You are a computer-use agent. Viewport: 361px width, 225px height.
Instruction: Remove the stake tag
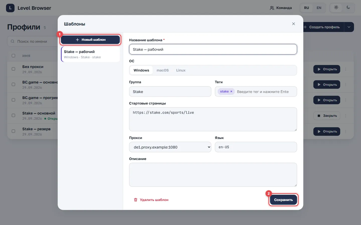coord(231,91)
